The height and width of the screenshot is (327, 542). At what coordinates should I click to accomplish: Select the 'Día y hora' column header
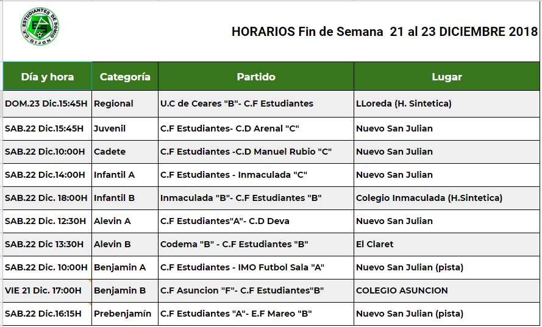point(48,77)
